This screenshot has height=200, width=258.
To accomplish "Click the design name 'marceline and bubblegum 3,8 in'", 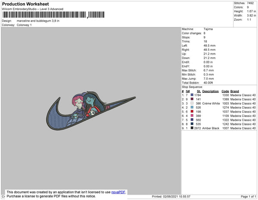I will (x=38, y=21).
